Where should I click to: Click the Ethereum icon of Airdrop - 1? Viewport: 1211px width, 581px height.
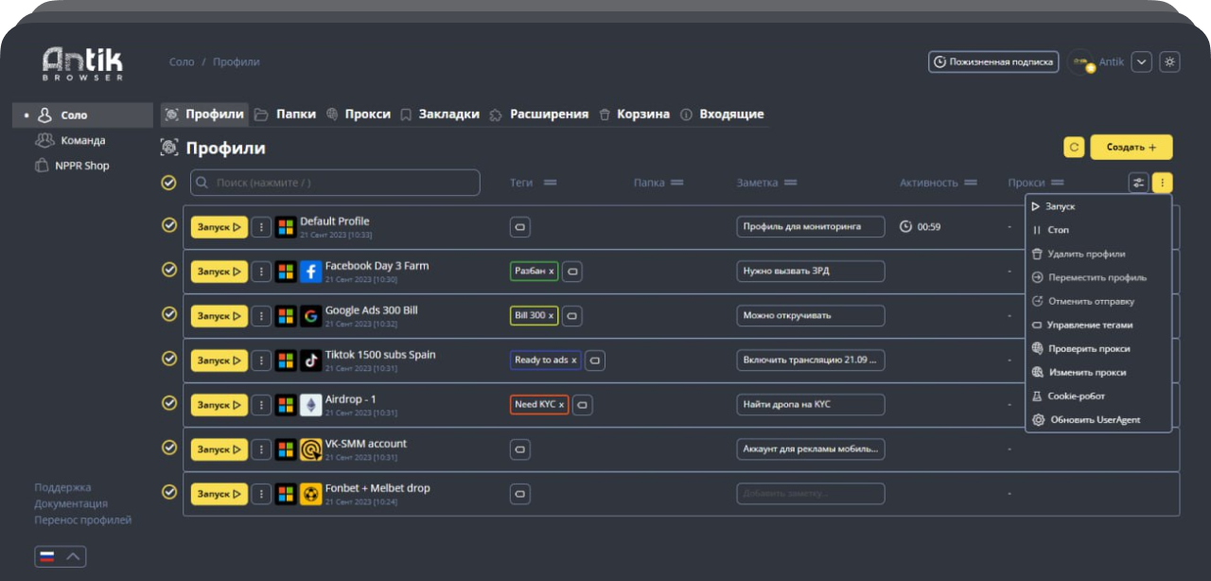tap(310, 405)
